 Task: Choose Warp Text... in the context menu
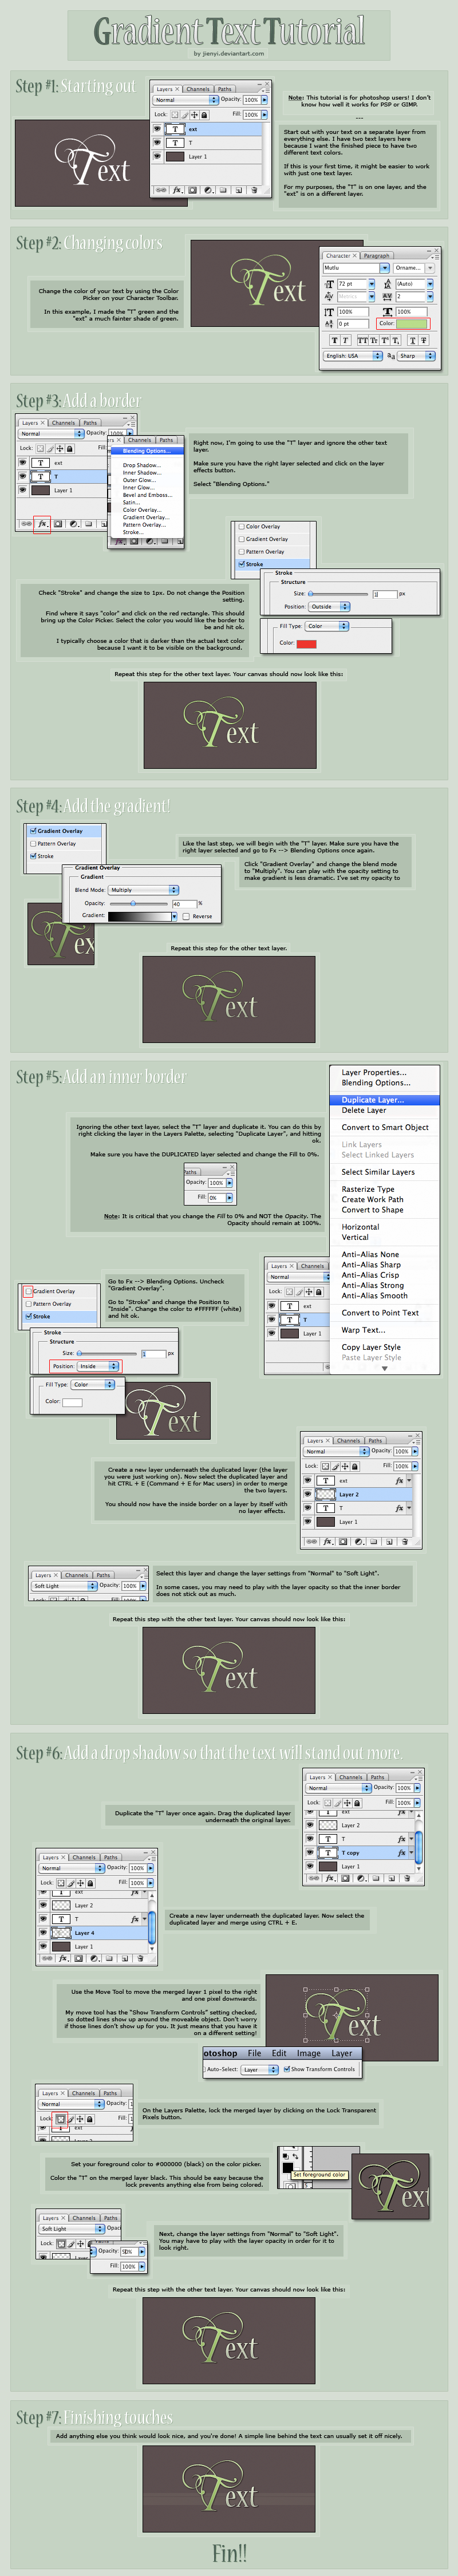(363, 1330)
